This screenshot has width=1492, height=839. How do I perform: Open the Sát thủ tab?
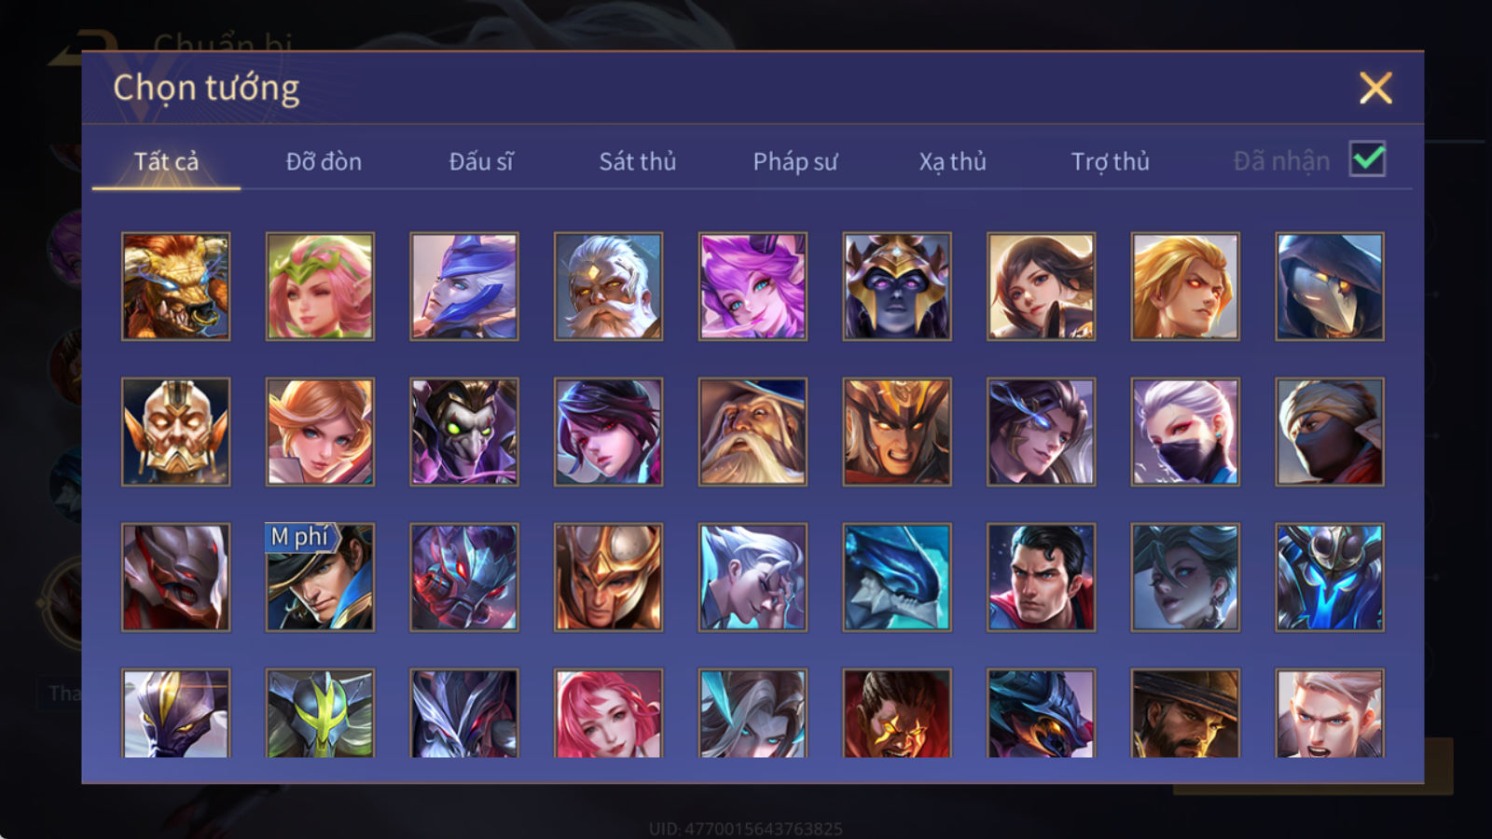[638, 161]
